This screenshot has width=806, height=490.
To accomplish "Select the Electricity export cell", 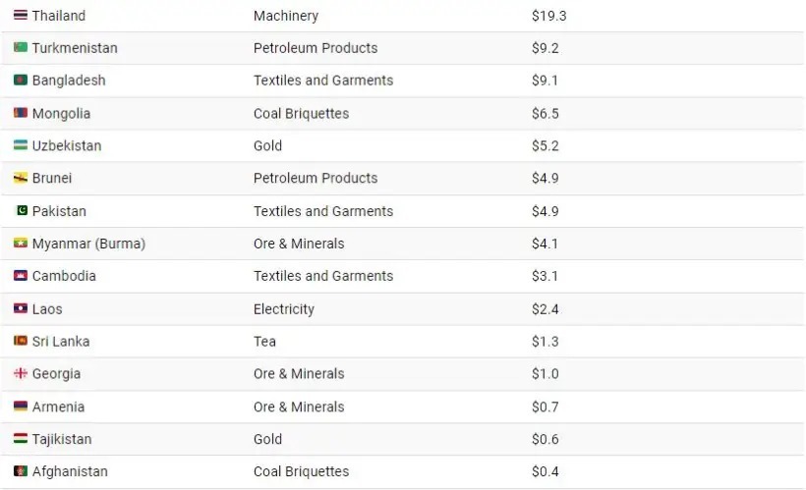I will (x=284, y=309).
